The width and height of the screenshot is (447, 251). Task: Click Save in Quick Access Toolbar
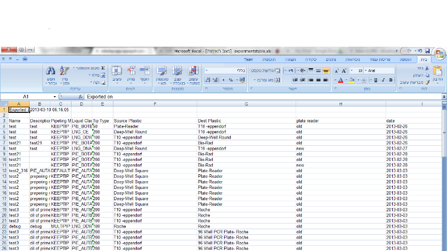[x=427, y=51]
